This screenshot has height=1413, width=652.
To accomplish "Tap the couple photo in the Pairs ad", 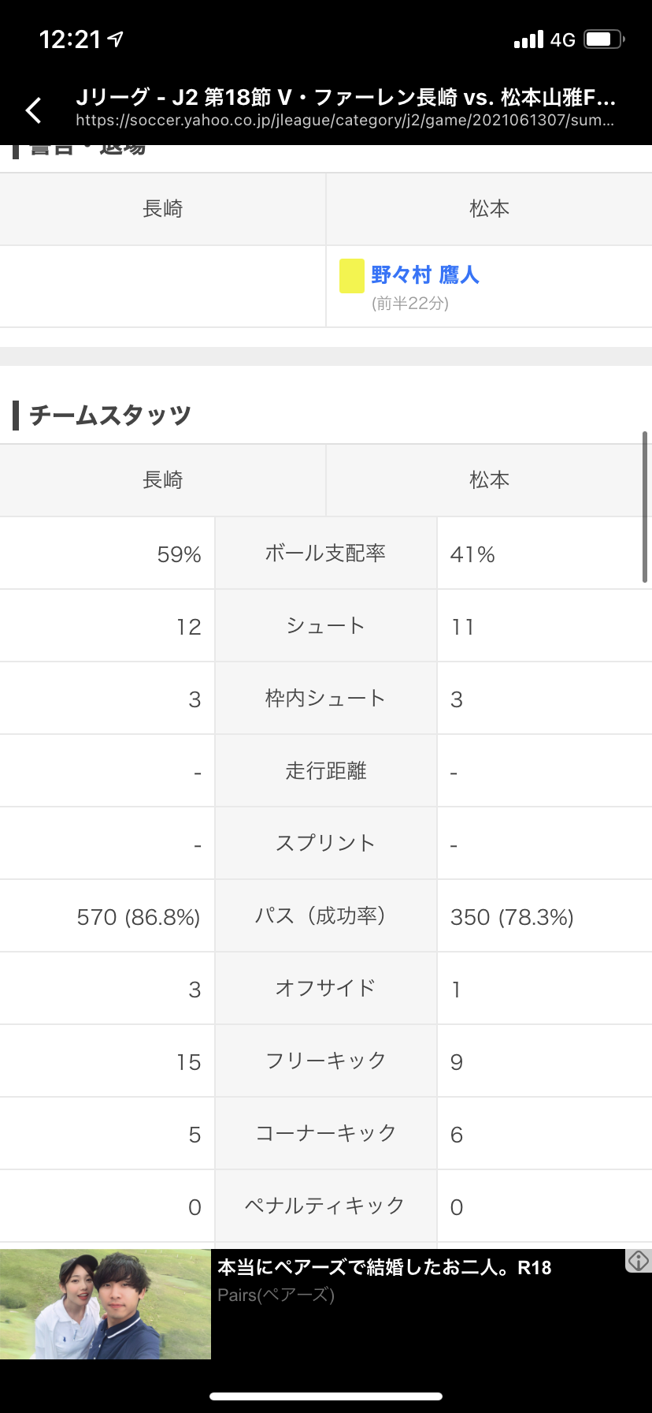I will [x=106, y=1304].
